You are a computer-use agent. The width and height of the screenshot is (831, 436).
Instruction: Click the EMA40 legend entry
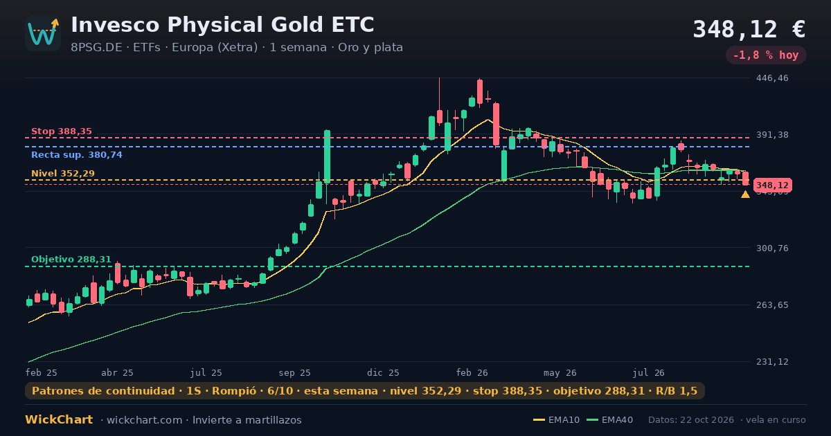(x=609, y=420)
